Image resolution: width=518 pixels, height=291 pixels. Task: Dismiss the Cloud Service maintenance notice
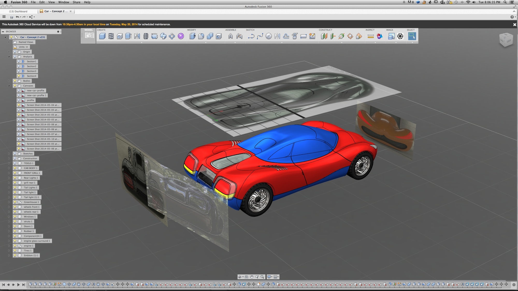point(514,24)
